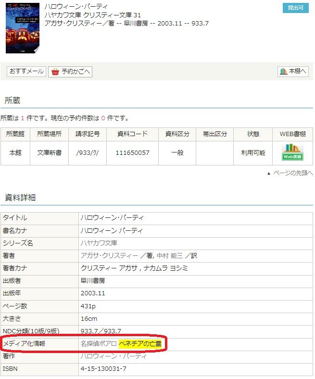
Task: Select page count 431p
Action: tap(88, 306)
